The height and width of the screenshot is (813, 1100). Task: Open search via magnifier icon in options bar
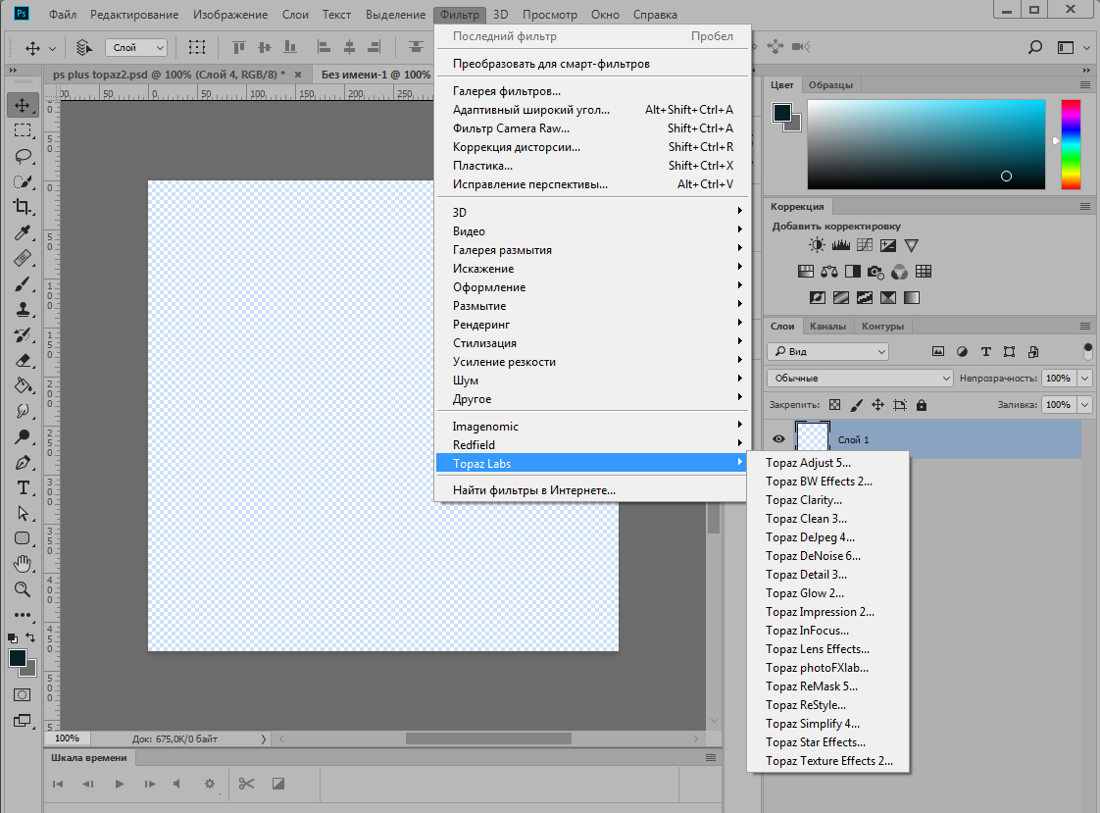pyautogui.click(x=1034, y=48)
